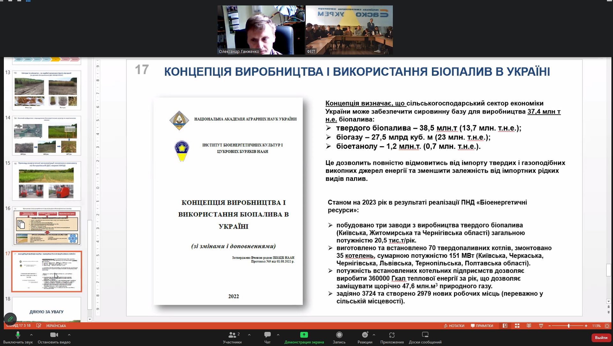
Task: Expand audio options arrow next to microphone
Action: (31, 335)
